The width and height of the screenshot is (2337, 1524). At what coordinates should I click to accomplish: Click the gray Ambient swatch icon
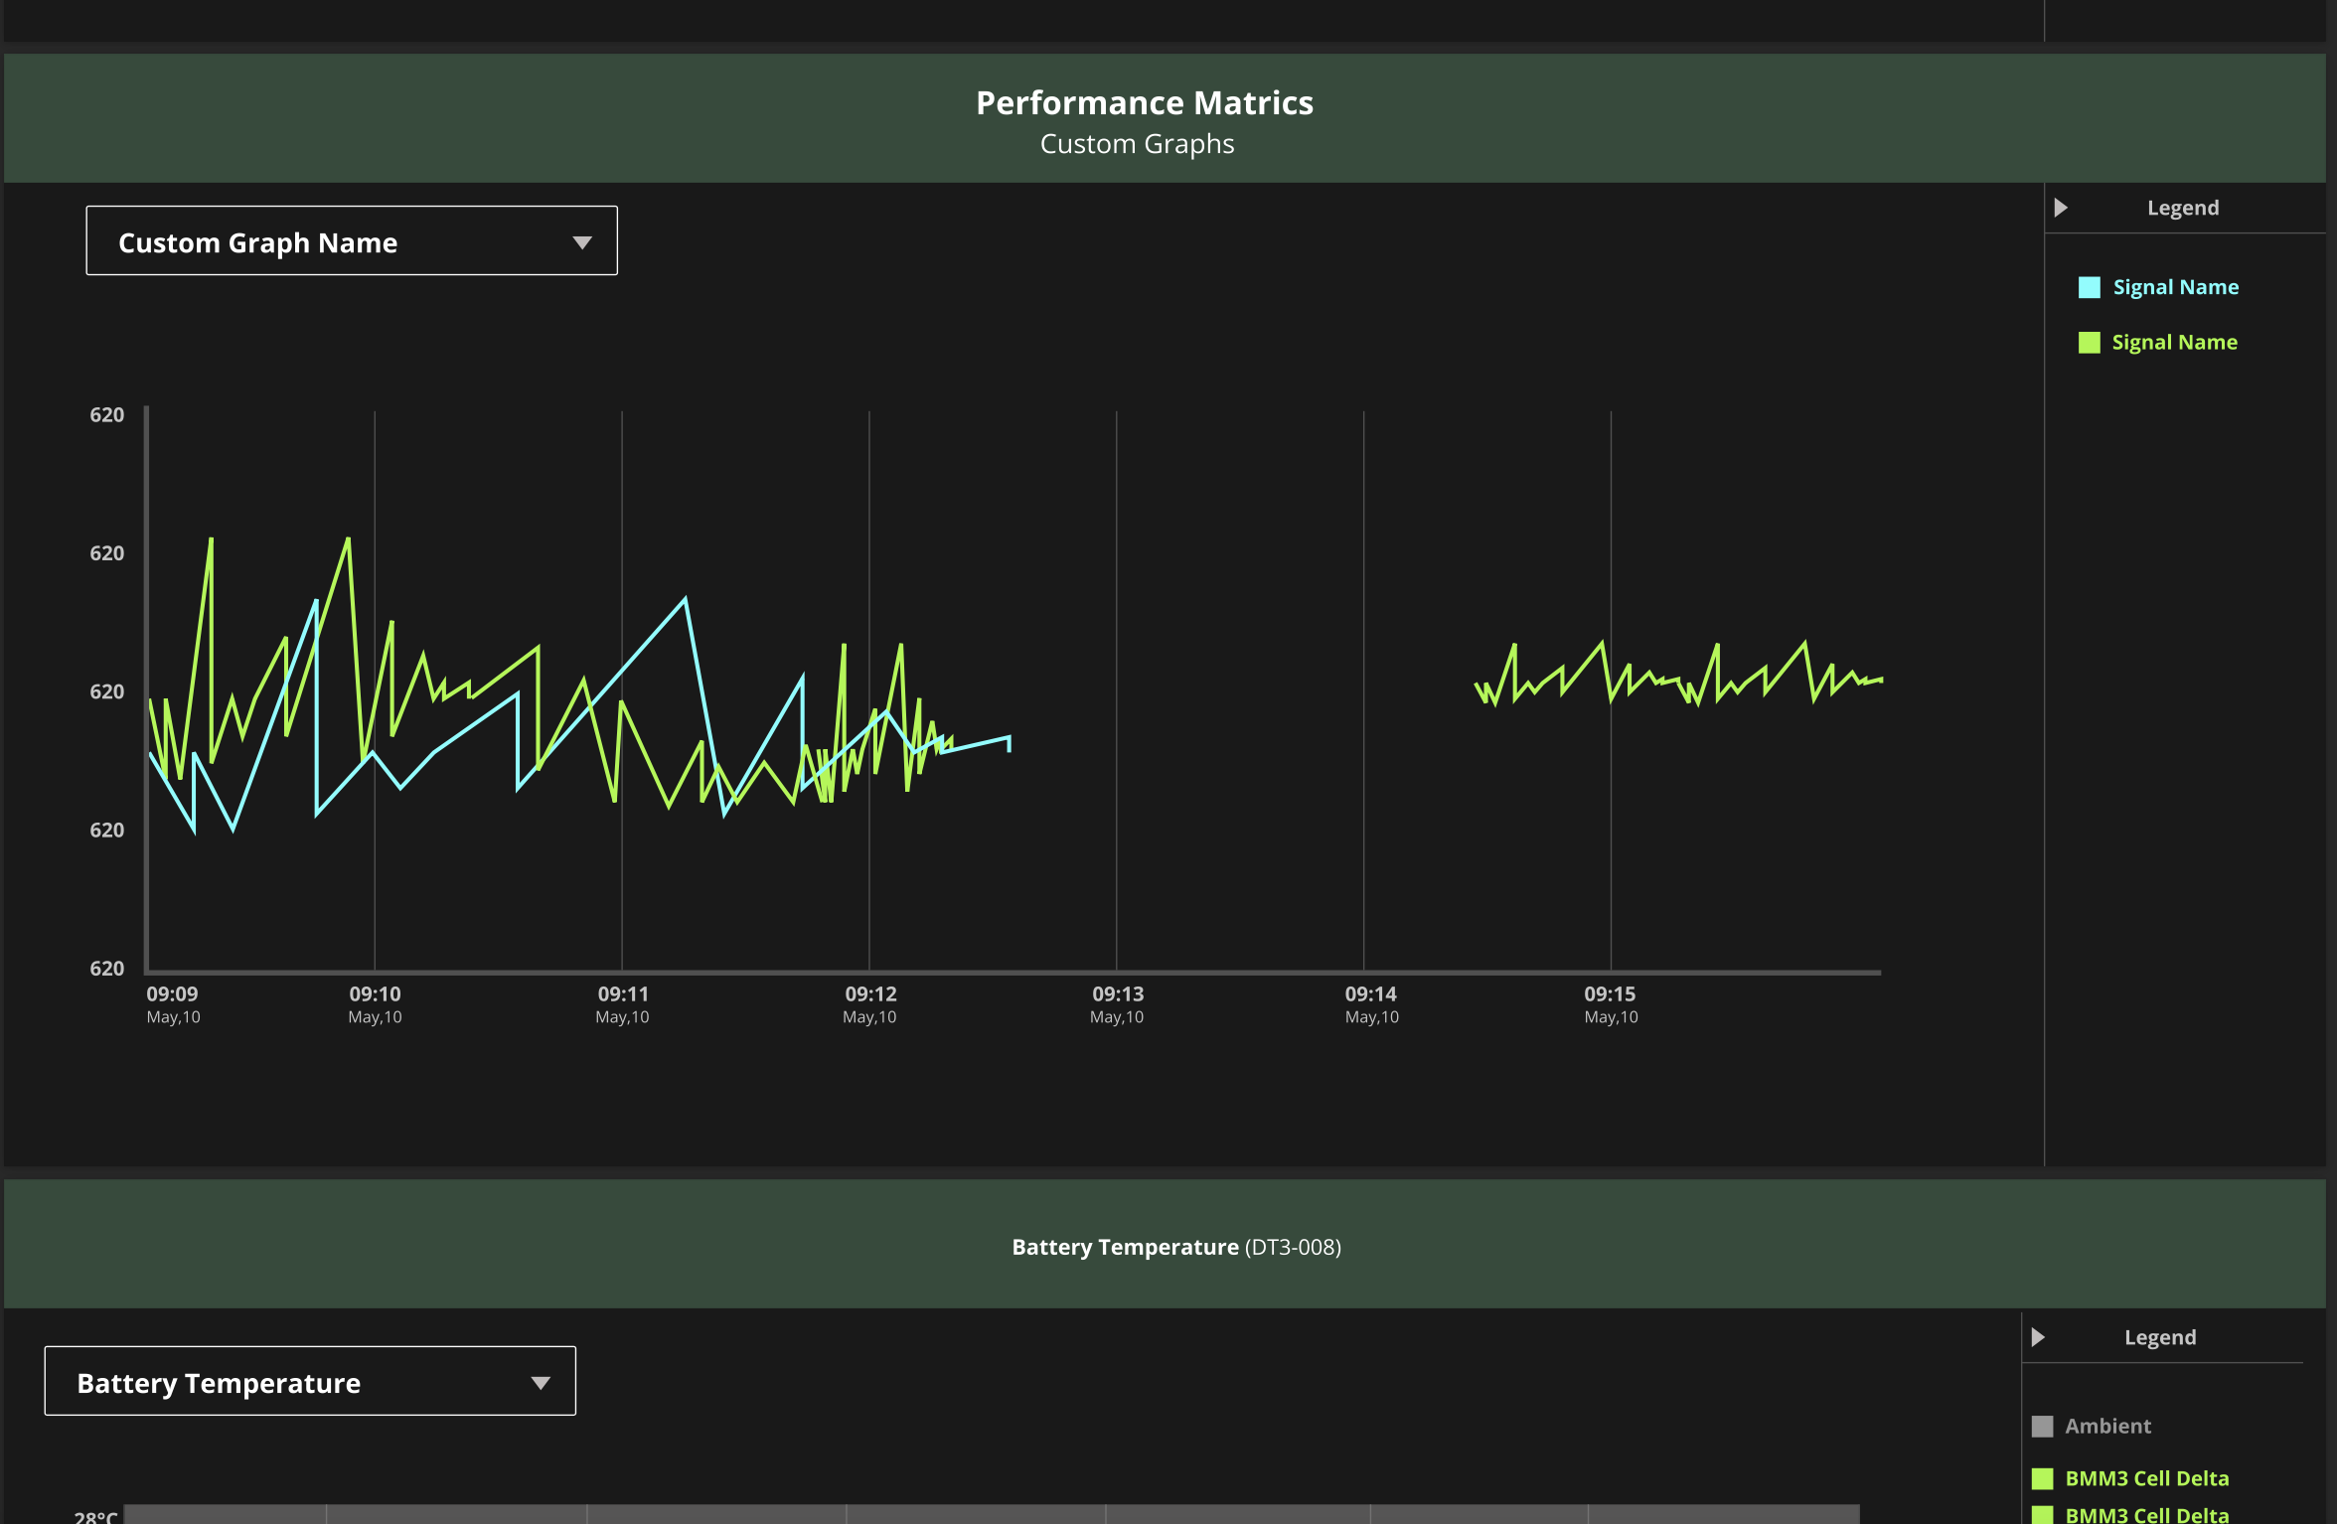[x=2042, y=1427]
